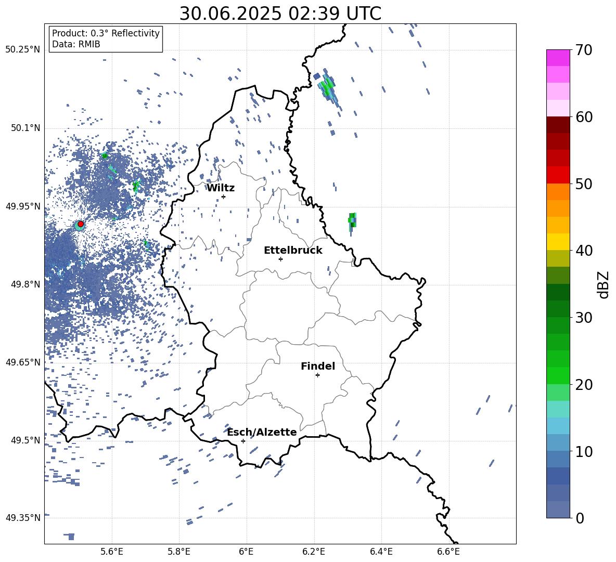Screen dimensions: 616x562
Task: Click the Product: 0.3° Reflectivity text
Action: [x=106, y=33]
